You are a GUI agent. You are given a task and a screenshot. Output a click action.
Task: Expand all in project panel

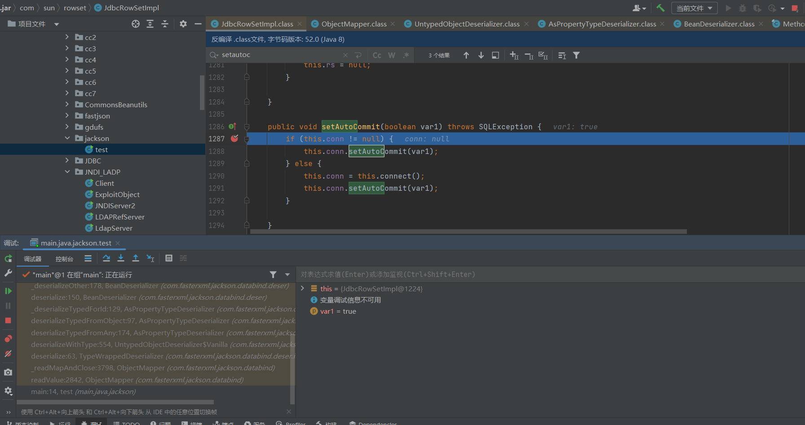pyautogui.click(x=150, y=24)
